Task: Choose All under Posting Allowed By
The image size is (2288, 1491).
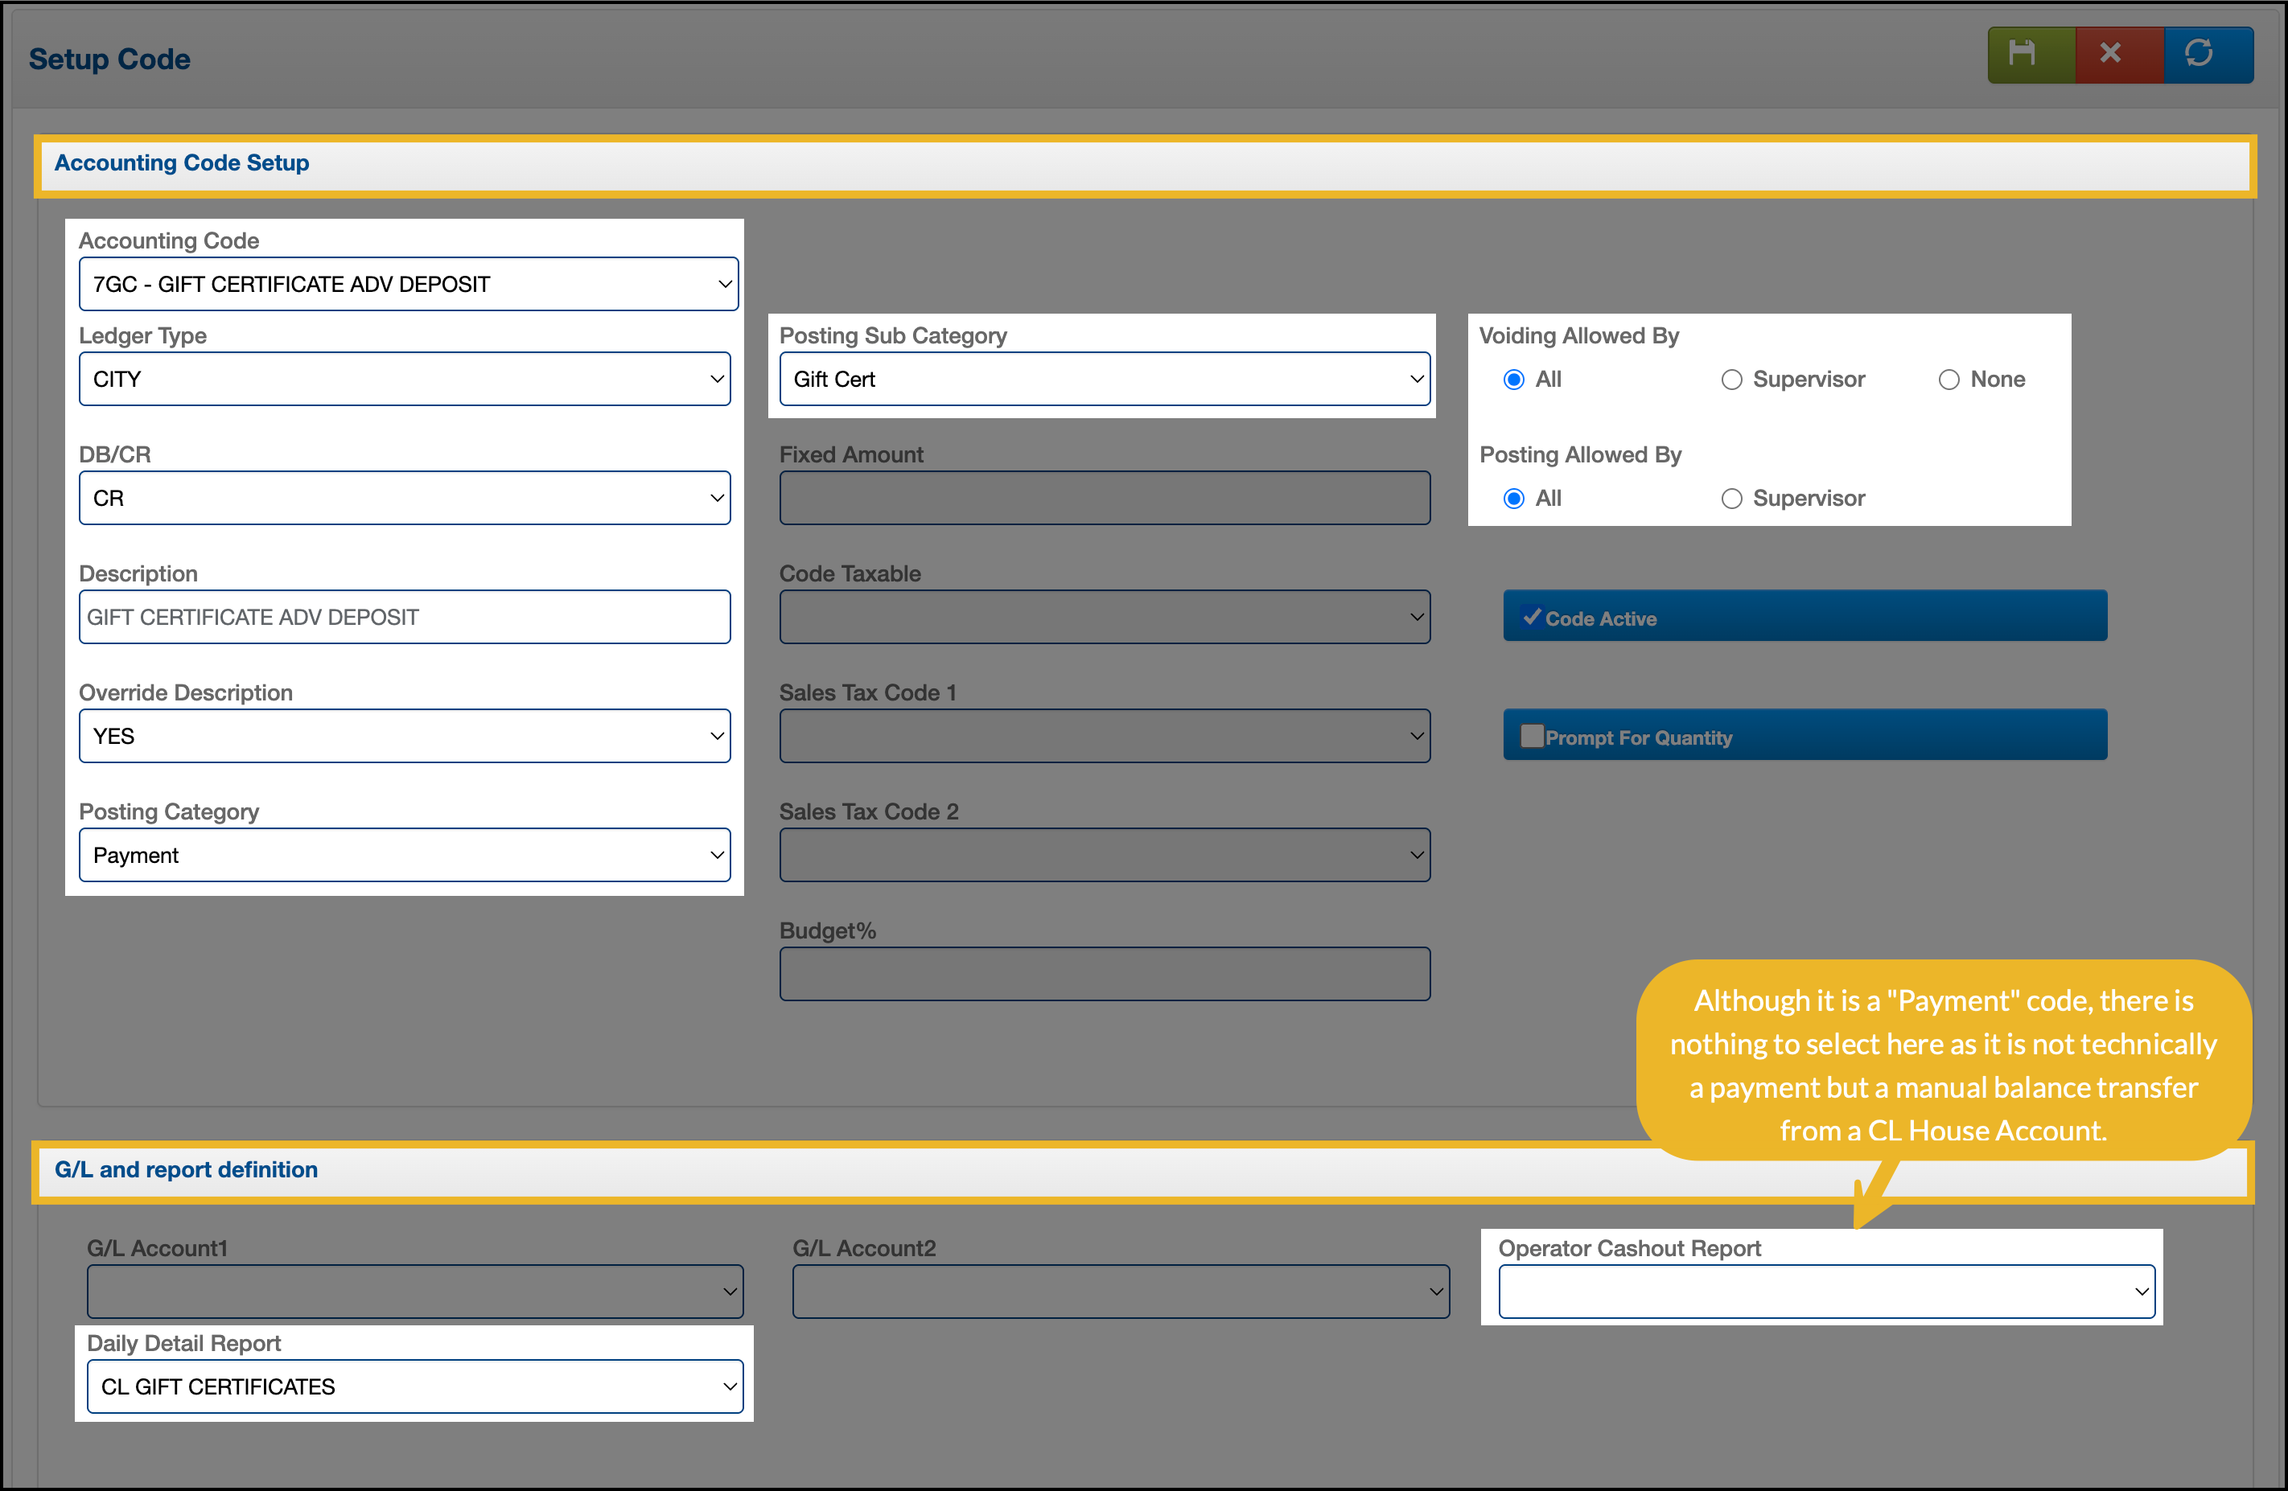Action: point(1514,499)
